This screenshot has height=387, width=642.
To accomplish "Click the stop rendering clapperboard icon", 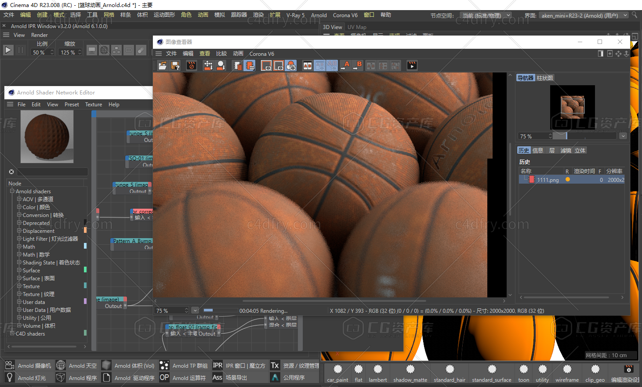I will tap(192, 65).
